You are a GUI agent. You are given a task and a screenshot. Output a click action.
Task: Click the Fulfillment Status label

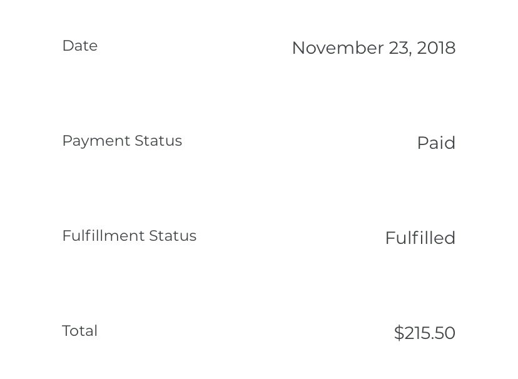pyautogui.click(x=129, y=236)
